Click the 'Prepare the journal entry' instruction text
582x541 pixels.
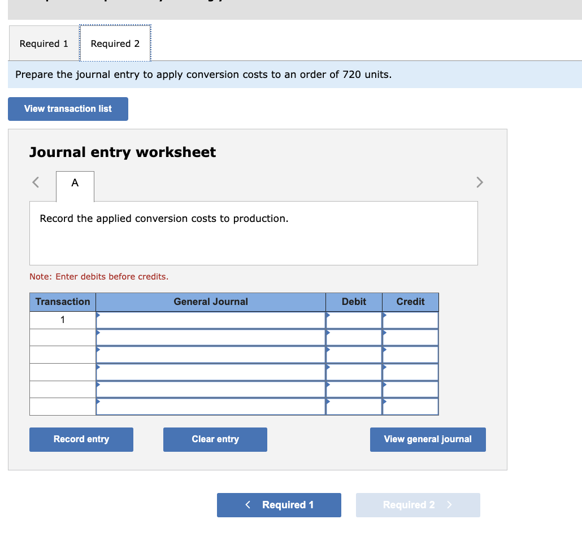coord(203,75)
